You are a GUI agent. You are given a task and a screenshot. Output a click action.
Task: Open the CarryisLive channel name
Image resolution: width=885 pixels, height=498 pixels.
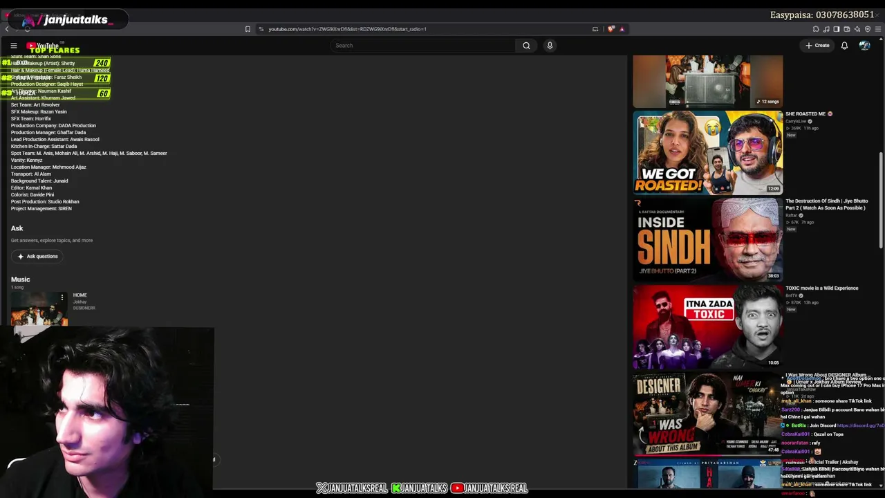click(x=795, y=122)
